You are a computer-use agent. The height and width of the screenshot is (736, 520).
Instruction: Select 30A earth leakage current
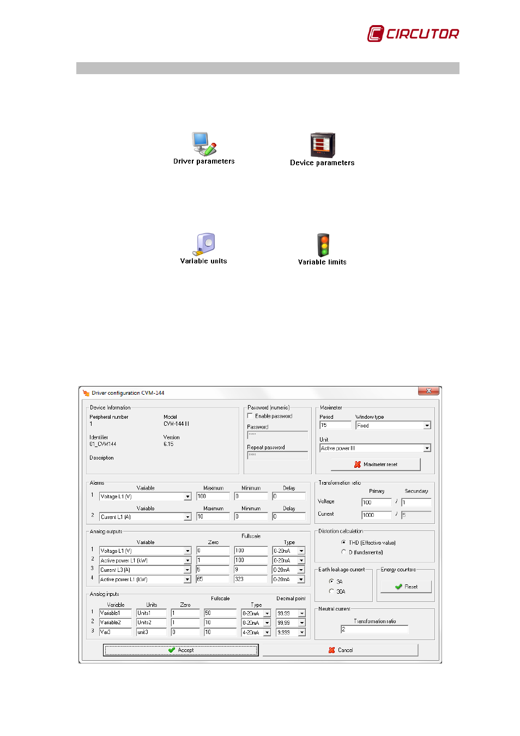[x=331, y=591]
